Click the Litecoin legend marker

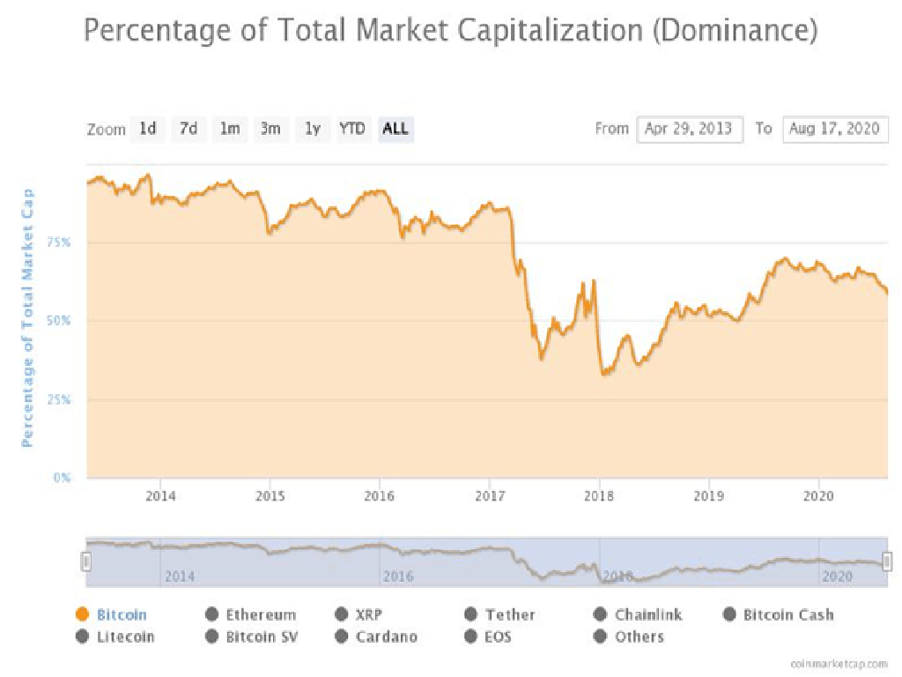pyautogui.click(x=84, y=636)
